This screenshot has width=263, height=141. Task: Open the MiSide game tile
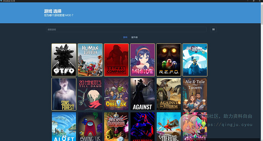point(143,60)
